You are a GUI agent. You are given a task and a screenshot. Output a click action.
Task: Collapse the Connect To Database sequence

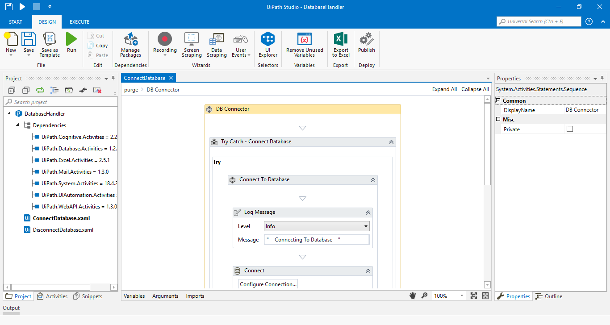(373, 180)
